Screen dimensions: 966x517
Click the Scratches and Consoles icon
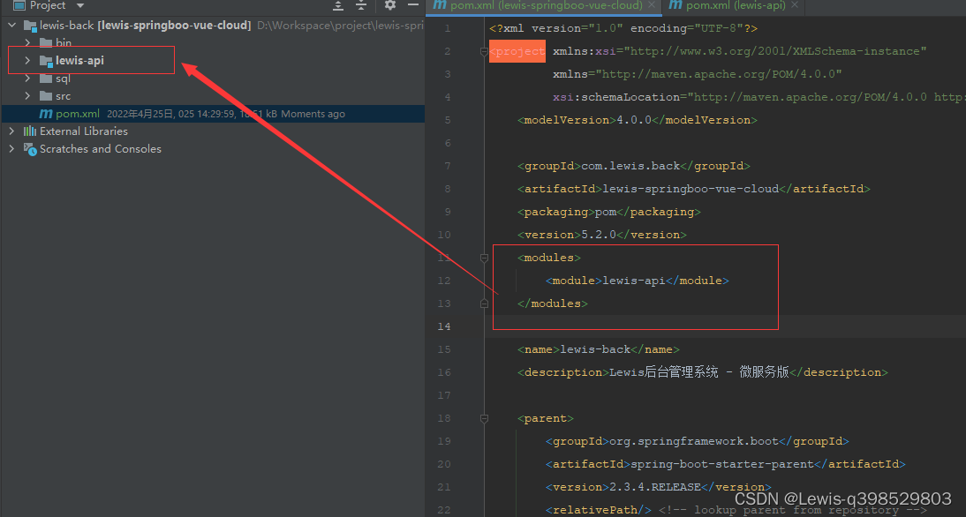click(x=29, y=149)
